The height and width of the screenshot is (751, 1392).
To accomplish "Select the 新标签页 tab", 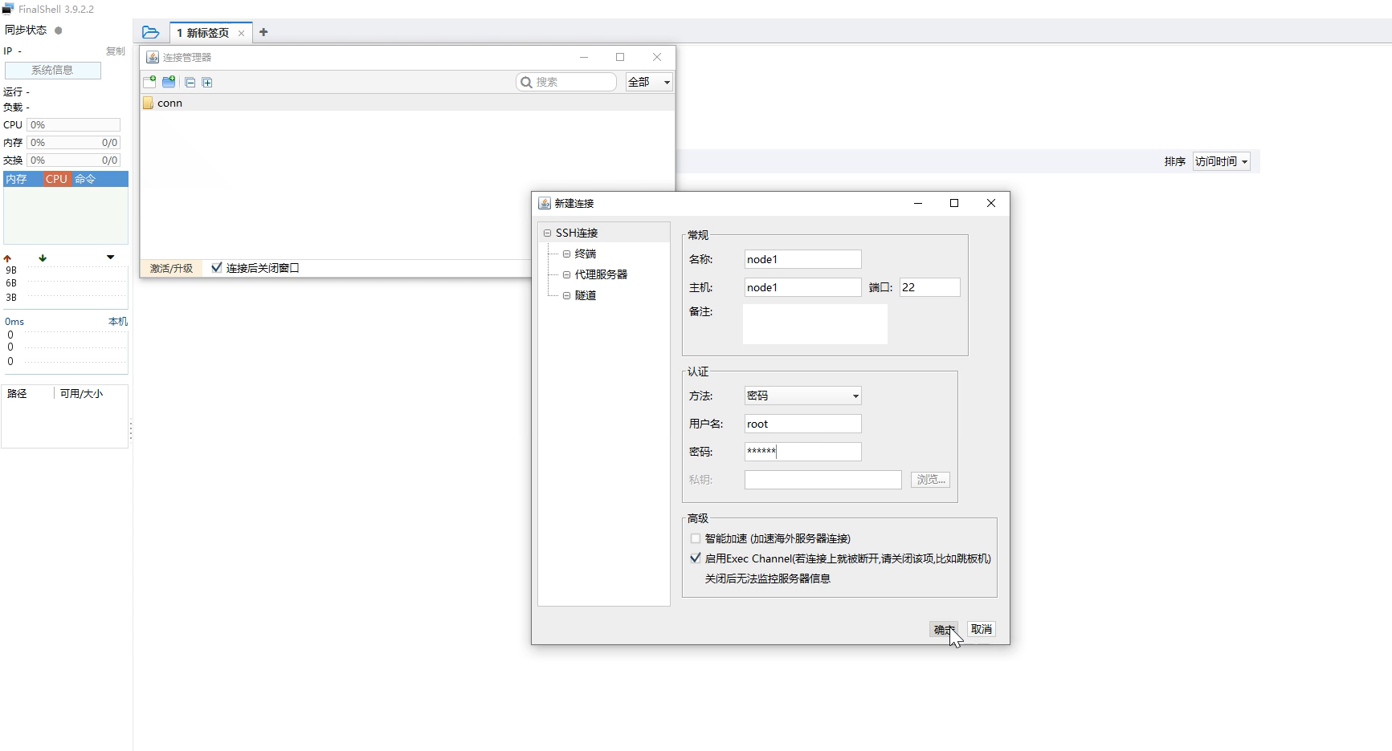I will tap(205, 32).
